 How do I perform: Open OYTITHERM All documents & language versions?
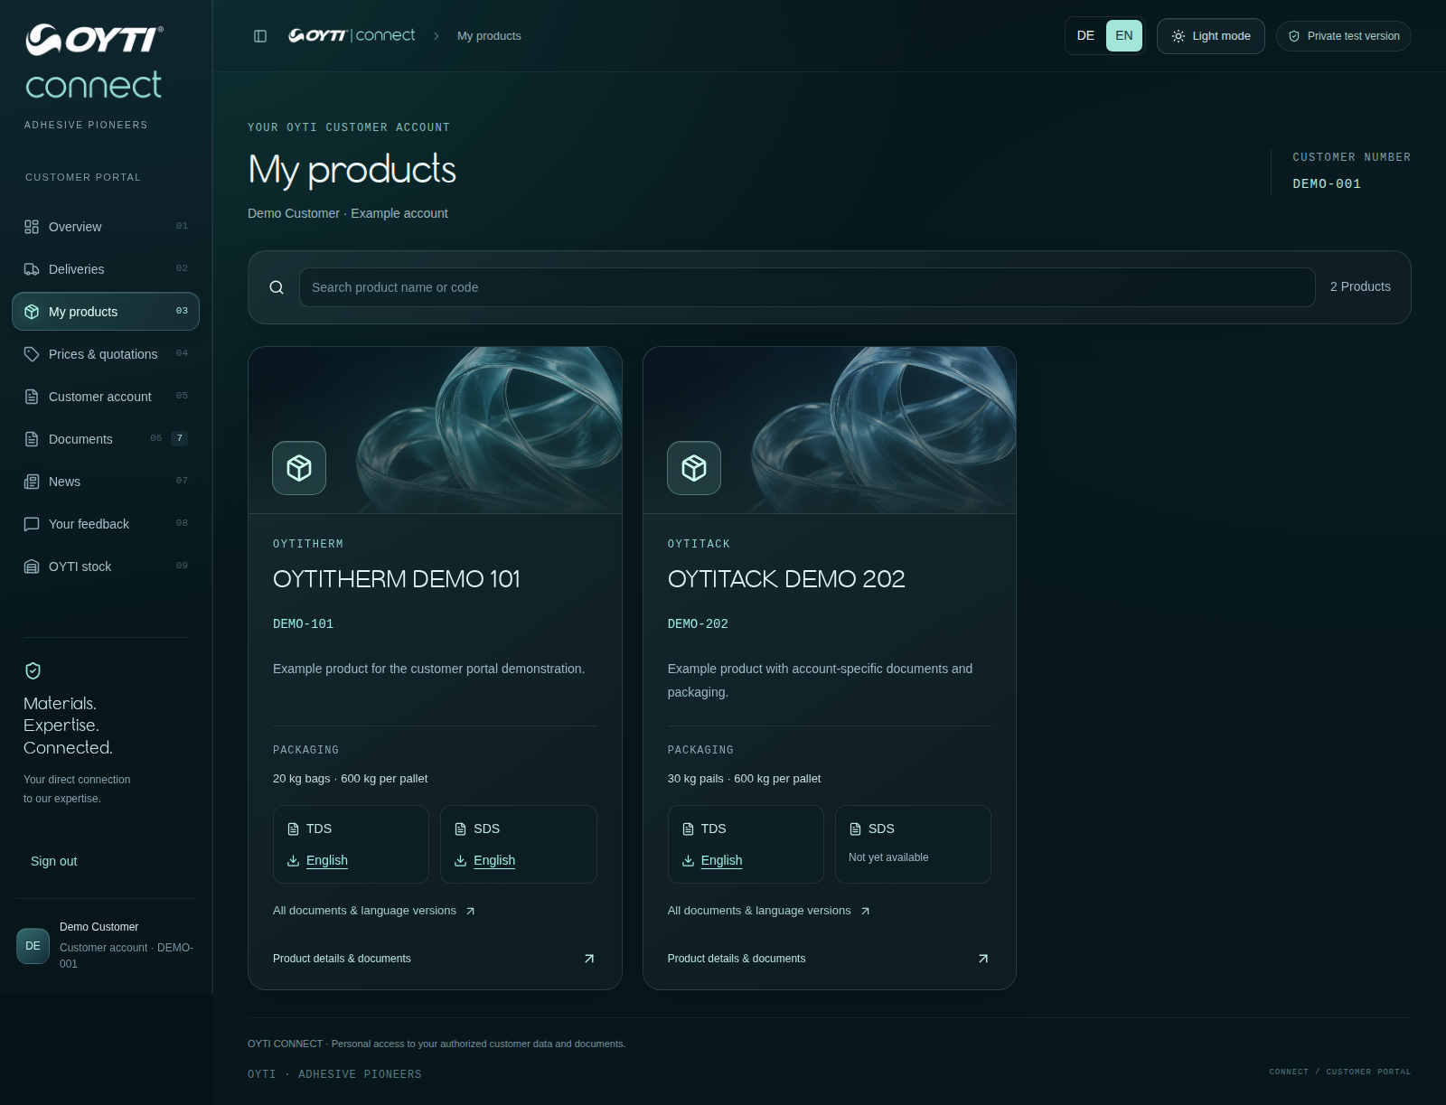tap(374, 911)
